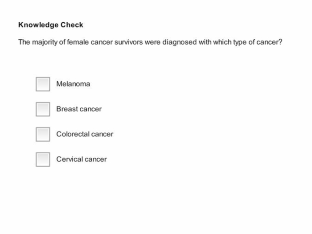Click the Melanoma answer label text
This screenshot has height=234, width=312.
[x=73, y=84]
